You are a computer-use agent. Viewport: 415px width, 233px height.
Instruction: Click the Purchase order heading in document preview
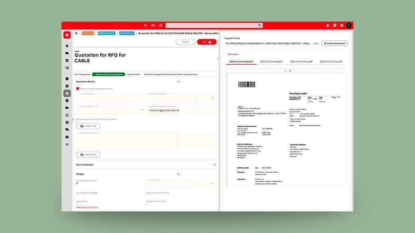pos(298,94)
